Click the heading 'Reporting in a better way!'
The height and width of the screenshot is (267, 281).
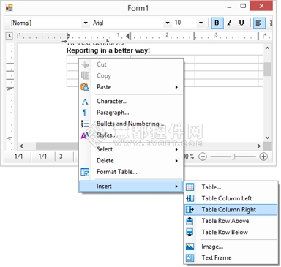pyautogui.click(x=108, y=50)
